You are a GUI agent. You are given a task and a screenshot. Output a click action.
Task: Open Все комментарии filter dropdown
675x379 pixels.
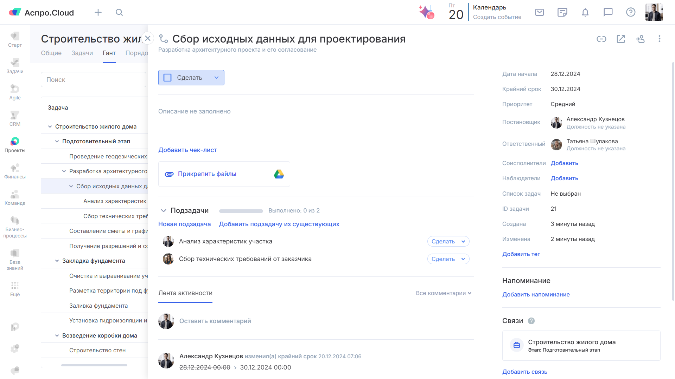[443, 293]
